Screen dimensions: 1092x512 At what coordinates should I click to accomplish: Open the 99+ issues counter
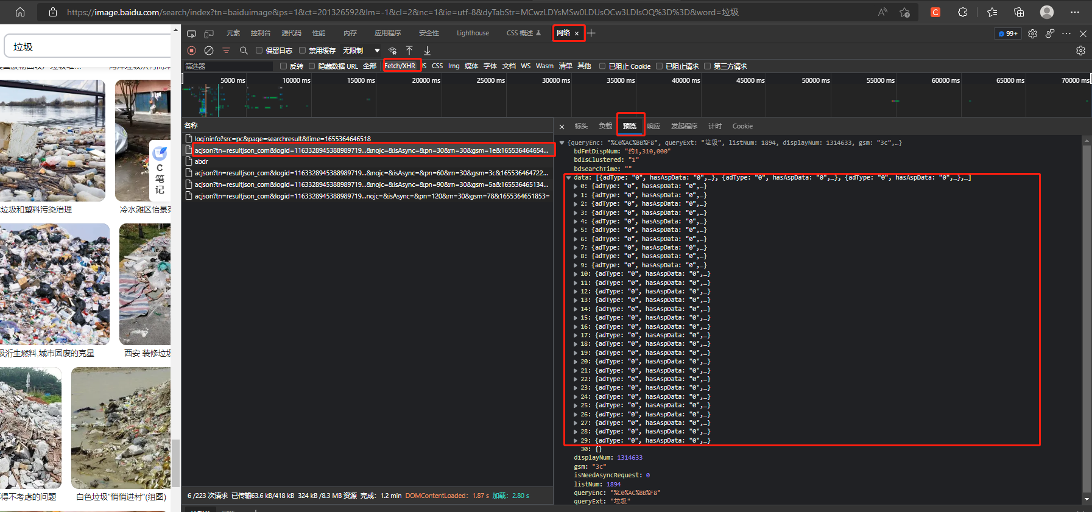click(x=1008, y=33)
